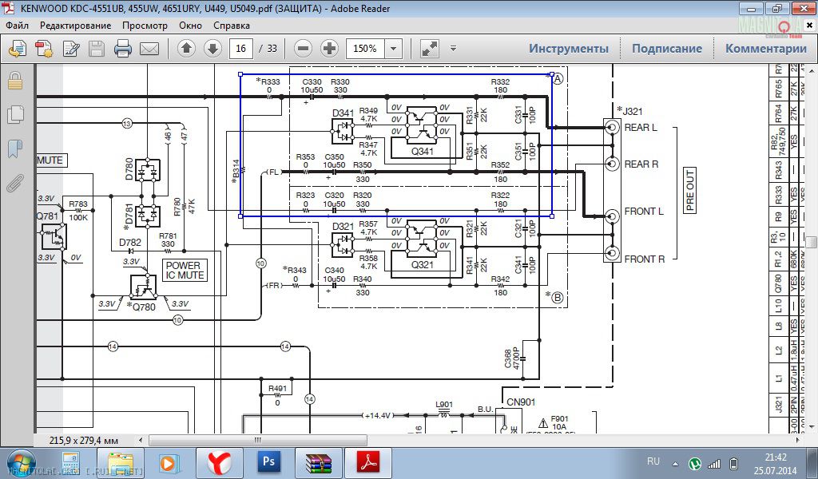The image size is (818, 479).
Task: Click the RU language indicator
Action: coord(653,461)
